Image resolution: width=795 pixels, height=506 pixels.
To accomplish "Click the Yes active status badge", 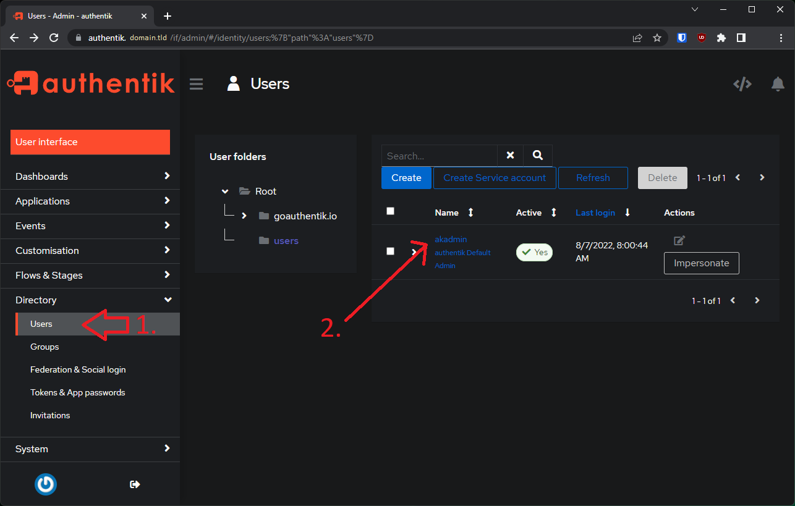I will [535, 252].
